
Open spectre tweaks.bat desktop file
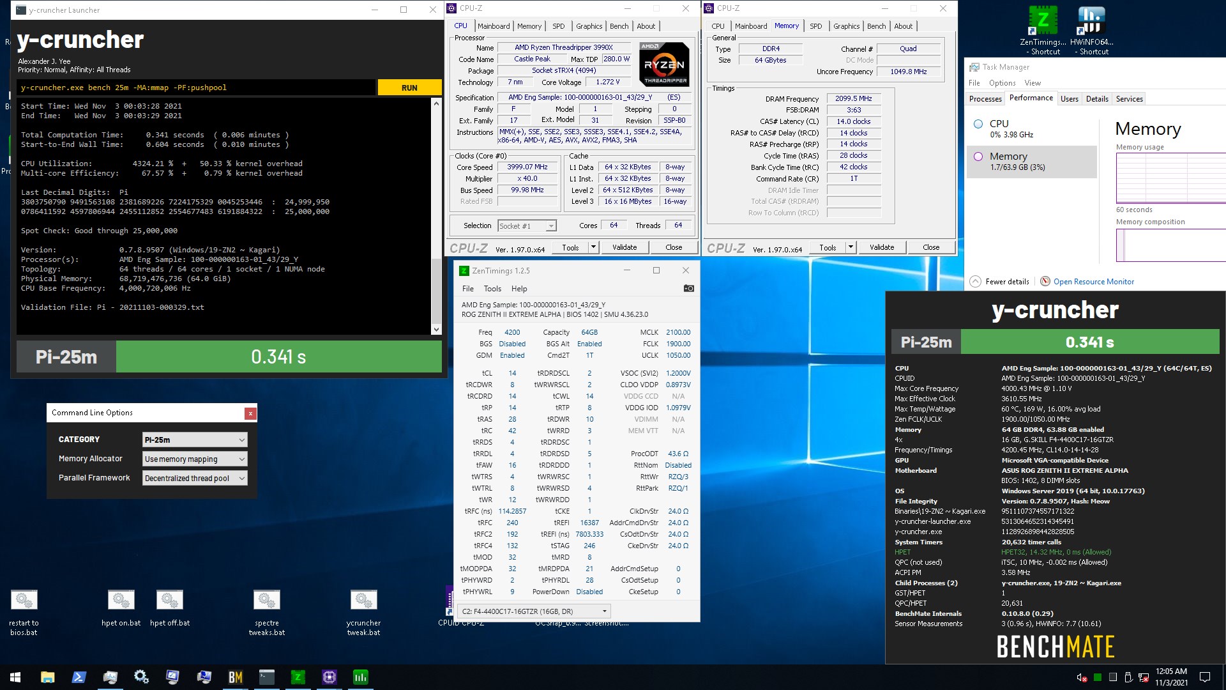click(267, 613)
